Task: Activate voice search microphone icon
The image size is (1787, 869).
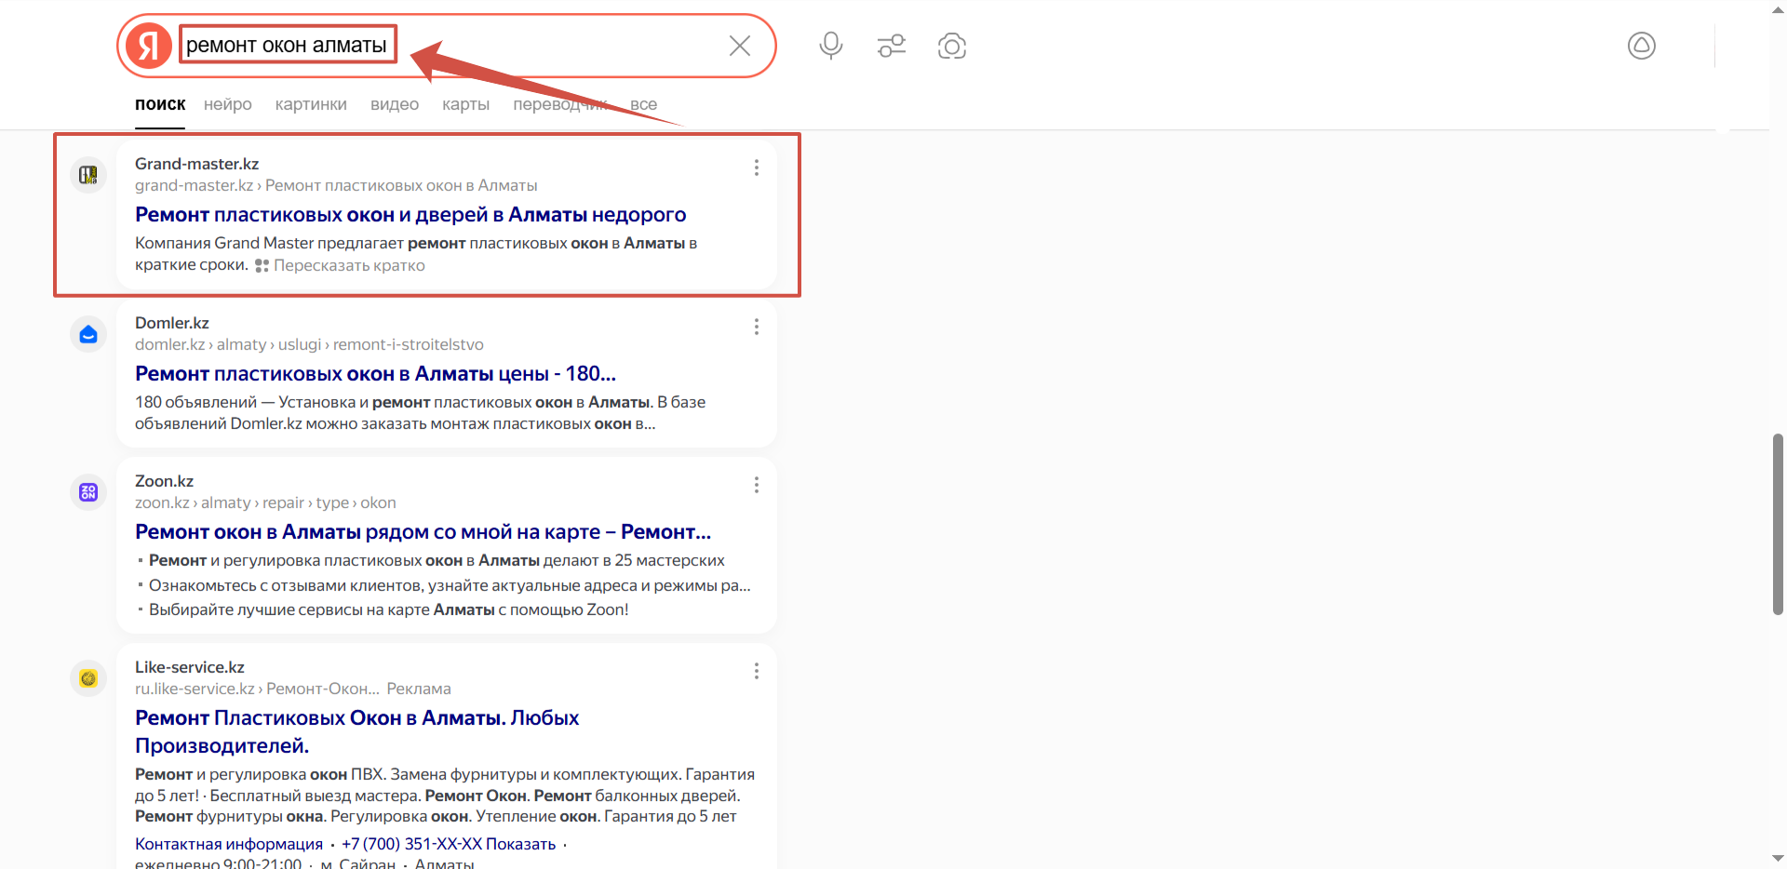Action: point(831,46)
